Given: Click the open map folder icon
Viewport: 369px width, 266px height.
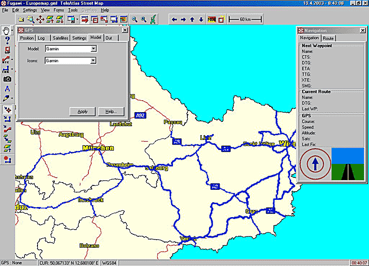Looking at the screenshot, I should [21, 20].
